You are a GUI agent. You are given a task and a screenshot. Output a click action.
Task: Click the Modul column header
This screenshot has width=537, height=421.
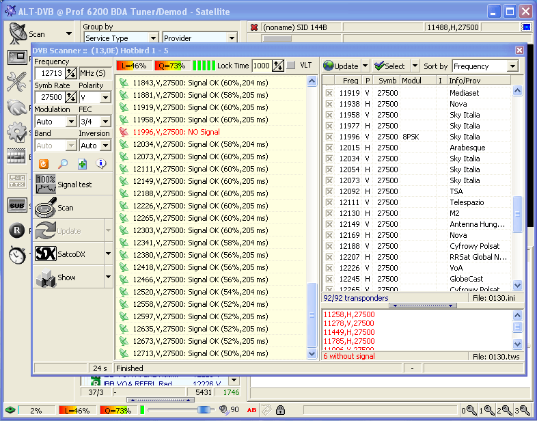tap(418, 81)
